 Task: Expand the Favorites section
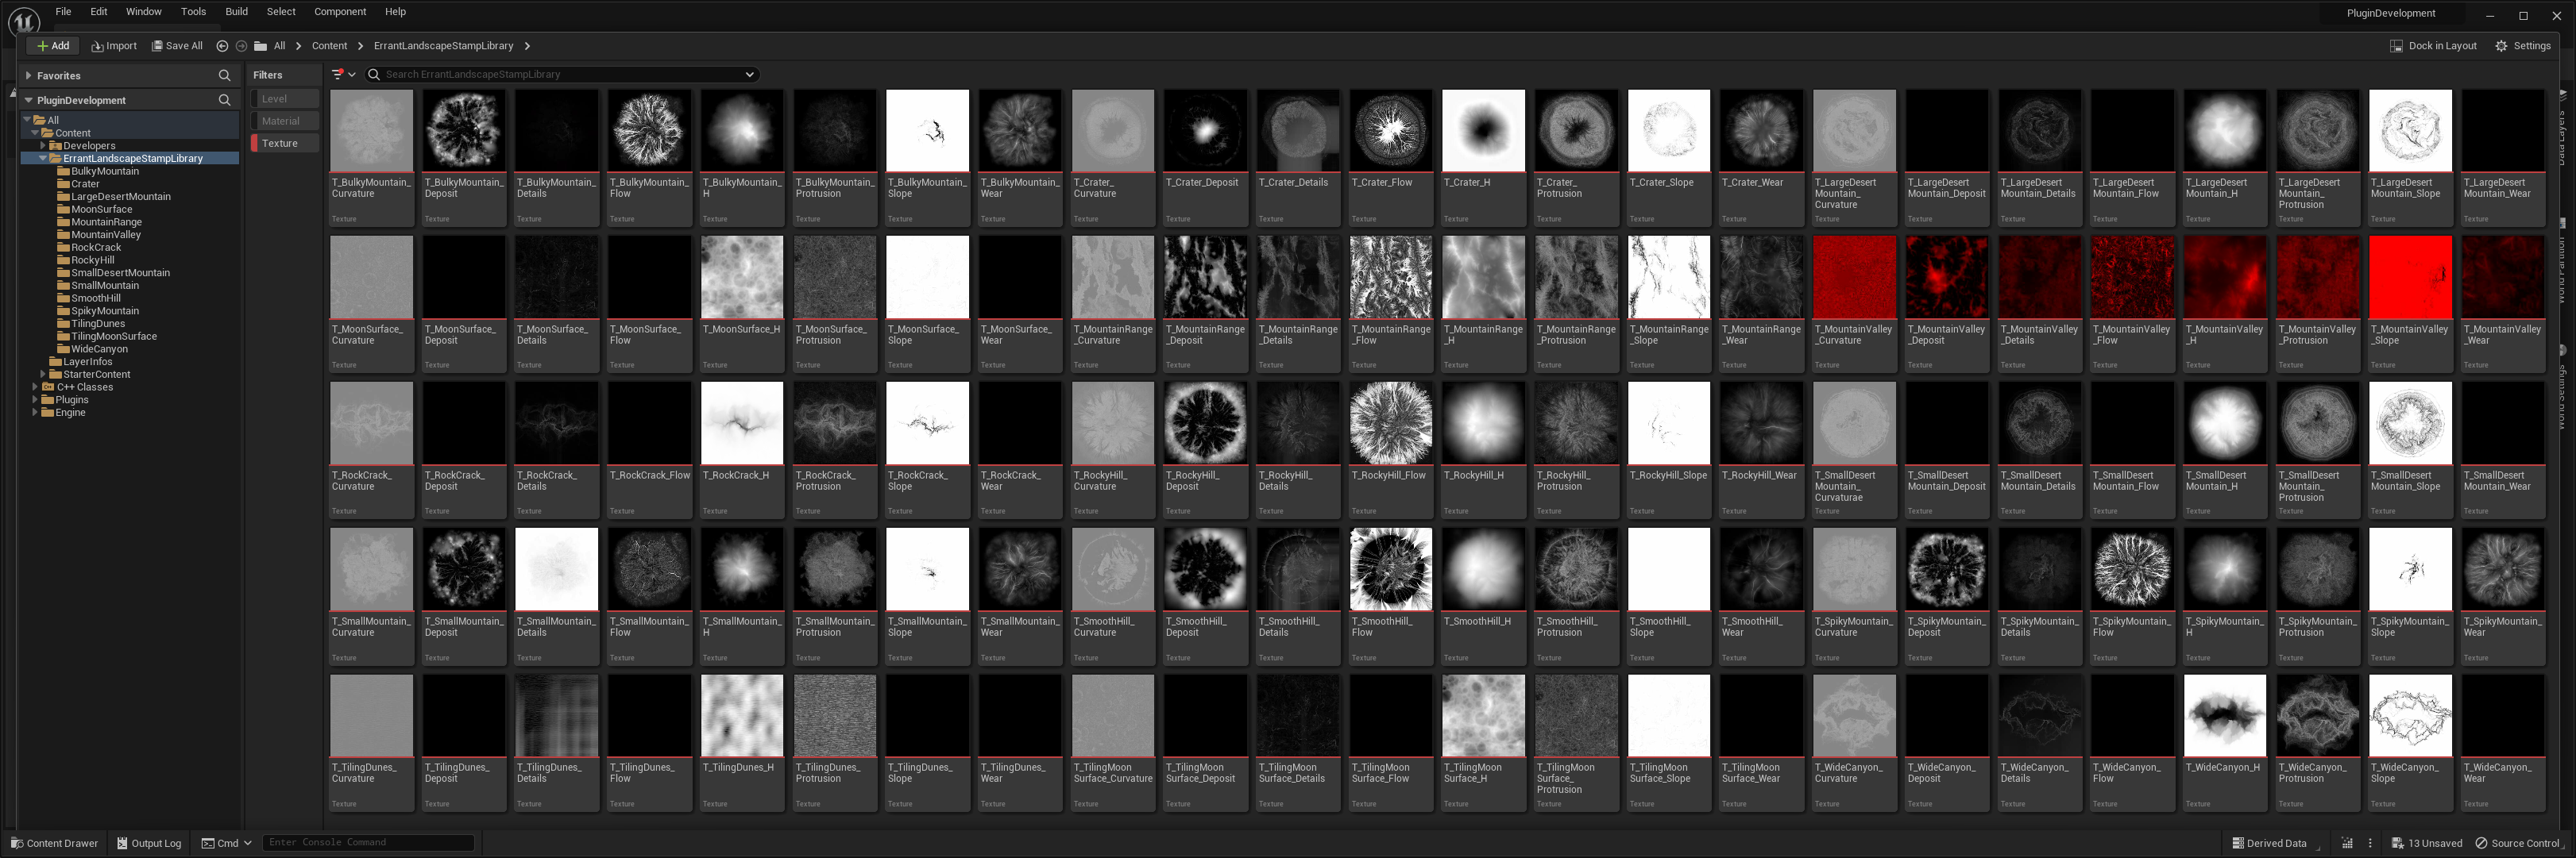click(x=29, y=76)
